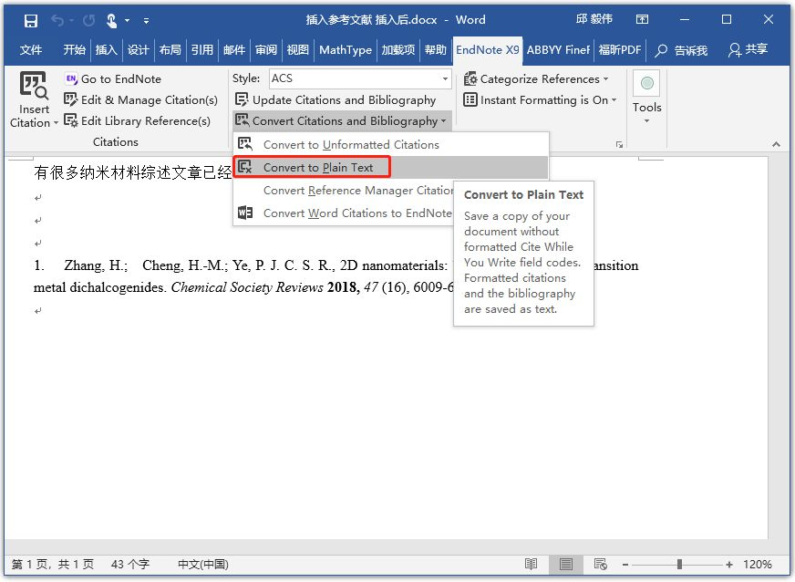Click the Convert to Plain Text icon
The image size is (795, 582).
[x=245, y=167]
